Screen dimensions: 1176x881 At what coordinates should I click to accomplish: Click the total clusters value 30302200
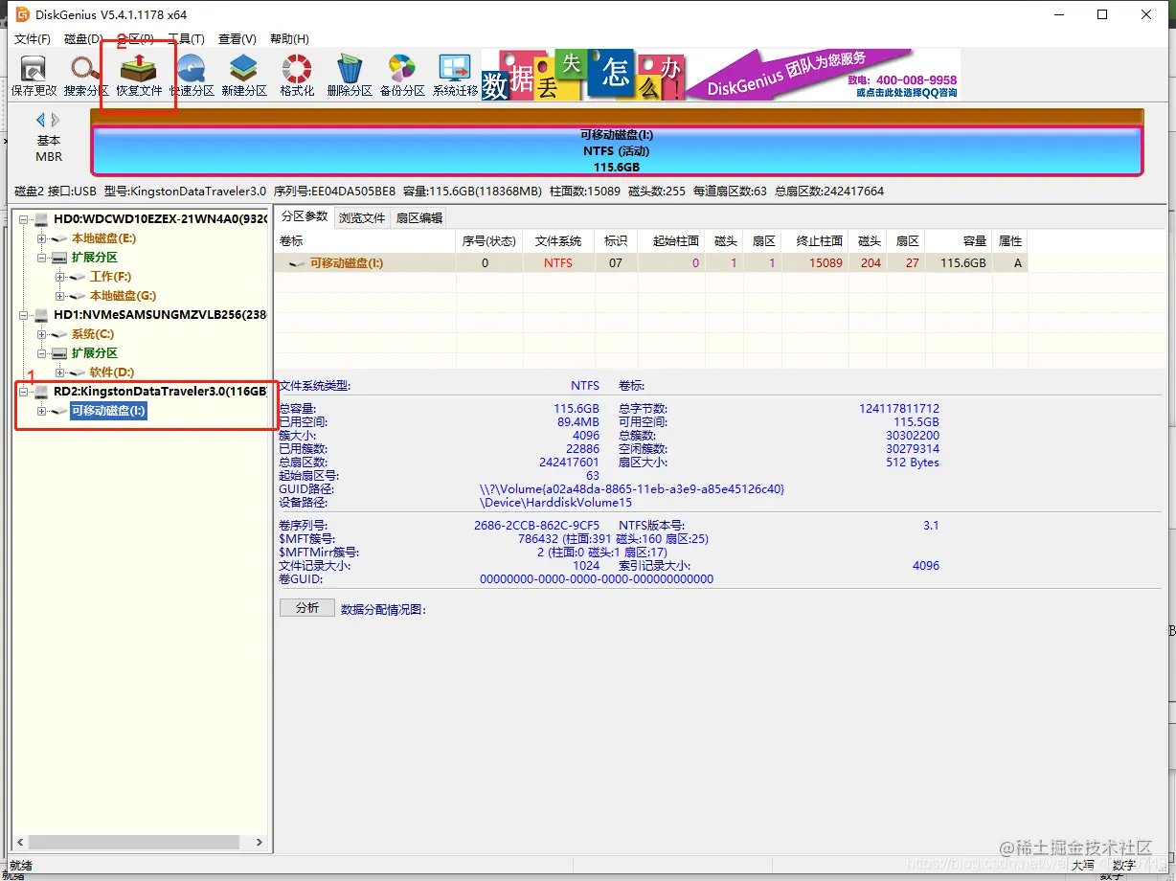point(913,436)
